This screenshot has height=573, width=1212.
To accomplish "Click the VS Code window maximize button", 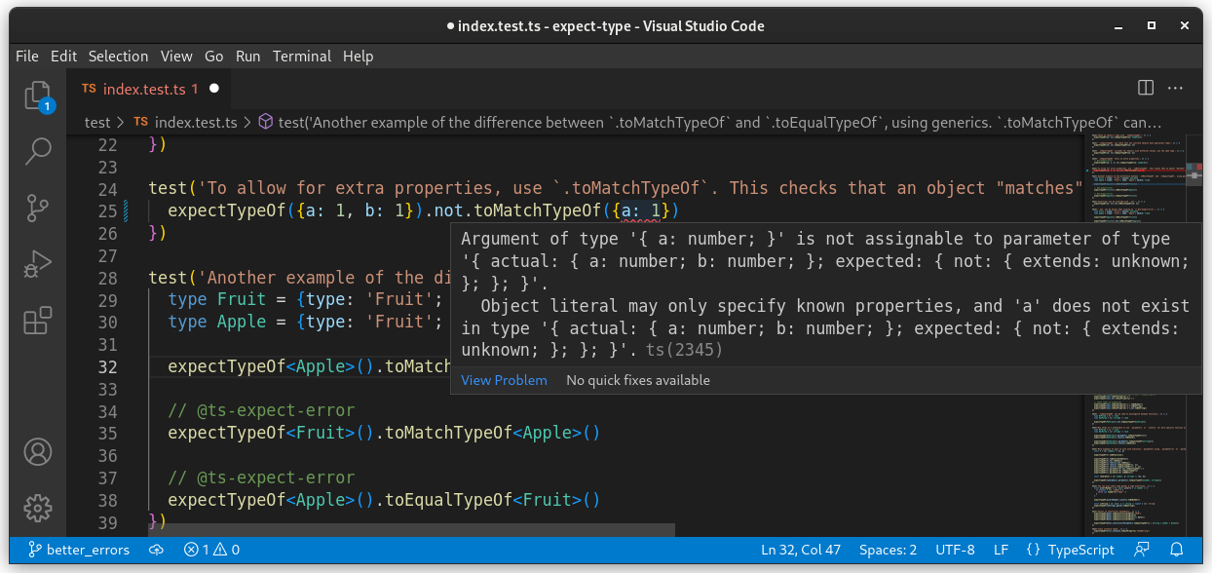I will [1152, 26].
